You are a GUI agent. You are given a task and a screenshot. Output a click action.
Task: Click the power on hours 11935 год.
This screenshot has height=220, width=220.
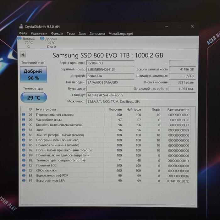click(x=182, y=89)
